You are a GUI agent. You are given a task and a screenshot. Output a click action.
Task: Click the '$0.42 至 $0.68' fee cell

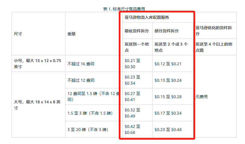point(137,130)
